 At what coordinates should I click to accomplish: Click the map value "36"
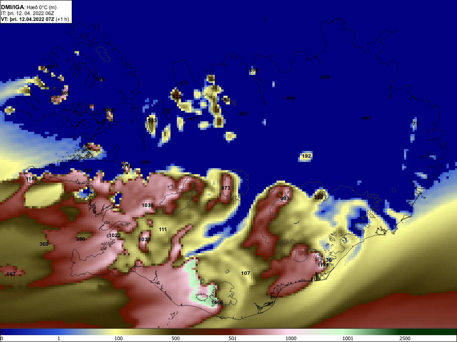coord(329,260)
